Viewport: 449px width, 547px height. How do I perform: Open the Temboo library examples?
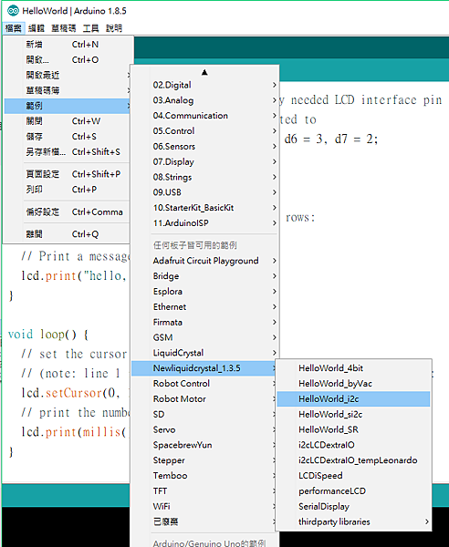205,476
